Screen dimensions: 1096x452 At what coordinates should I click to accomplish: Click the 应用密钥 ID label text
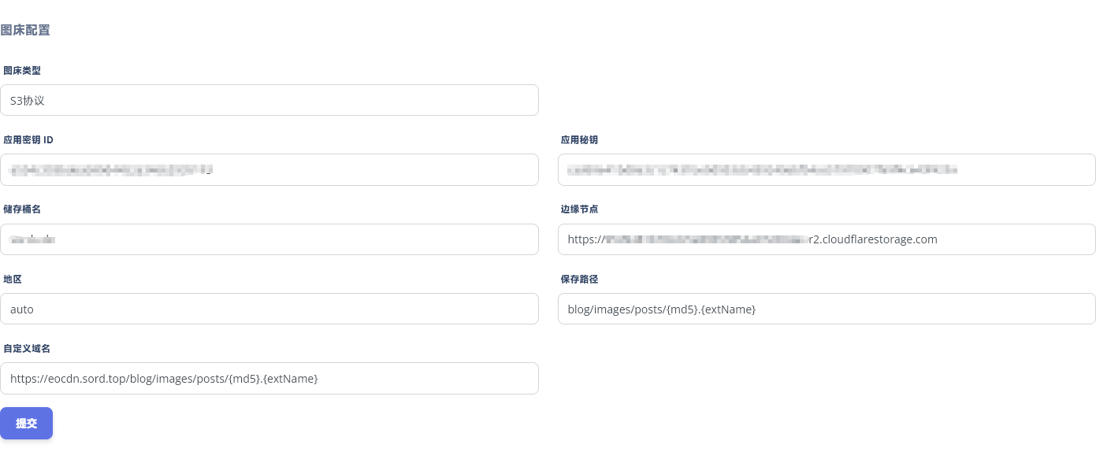(x=28, y=140)
